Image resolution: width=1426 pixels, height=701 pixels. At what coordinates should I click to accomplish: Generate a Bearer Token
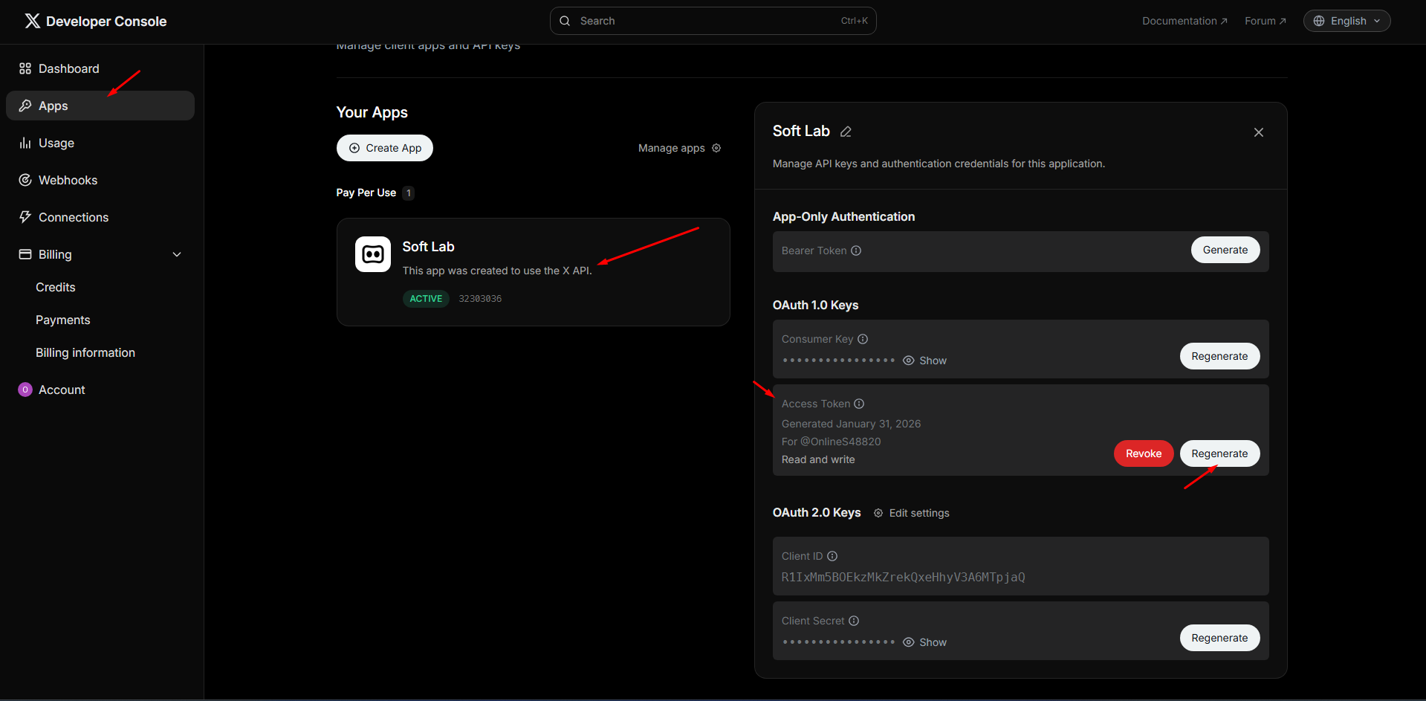(1225, 250)
